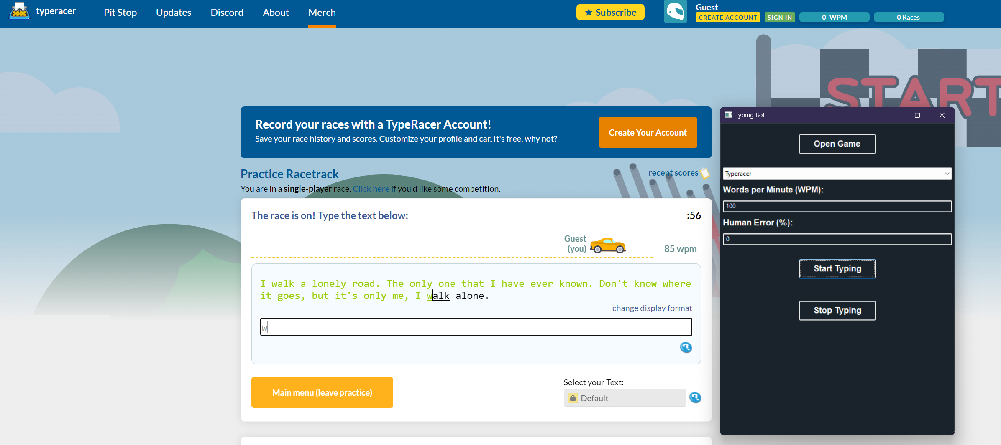Click the 'Words per Minute (WPM):' label
This screenshot has height=445, width=1001.
coord(773,190)
